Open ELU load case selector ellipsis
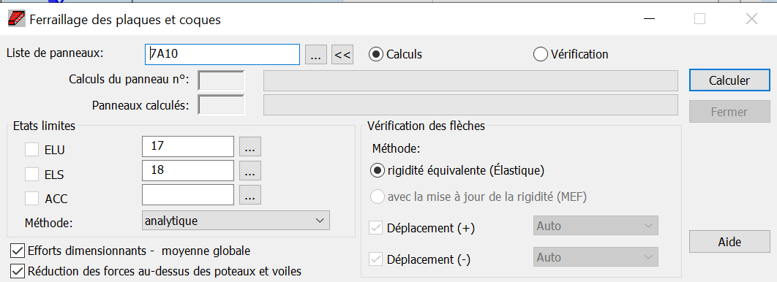This screenshot has height=282, width=777. [250, 146]
